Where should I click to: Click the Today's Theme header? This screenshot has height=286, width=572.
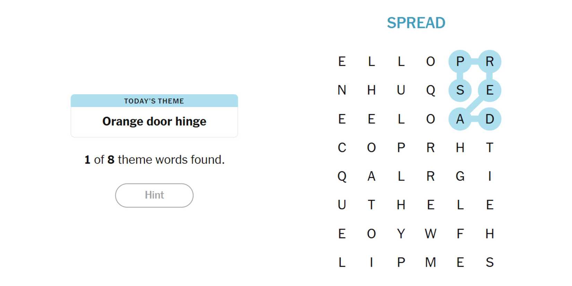click(154, 101)
